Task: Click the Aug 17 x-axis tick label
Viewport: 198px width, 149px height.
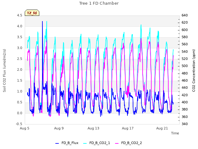Action: (128, 128)
